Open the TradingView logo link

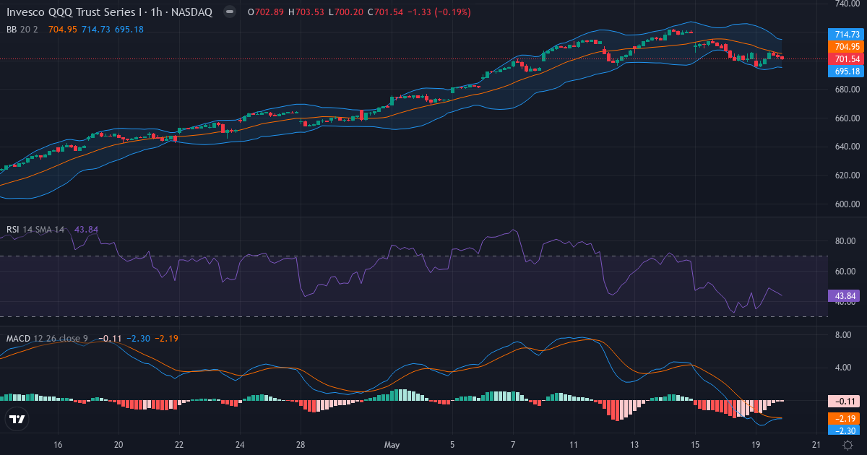17,419
